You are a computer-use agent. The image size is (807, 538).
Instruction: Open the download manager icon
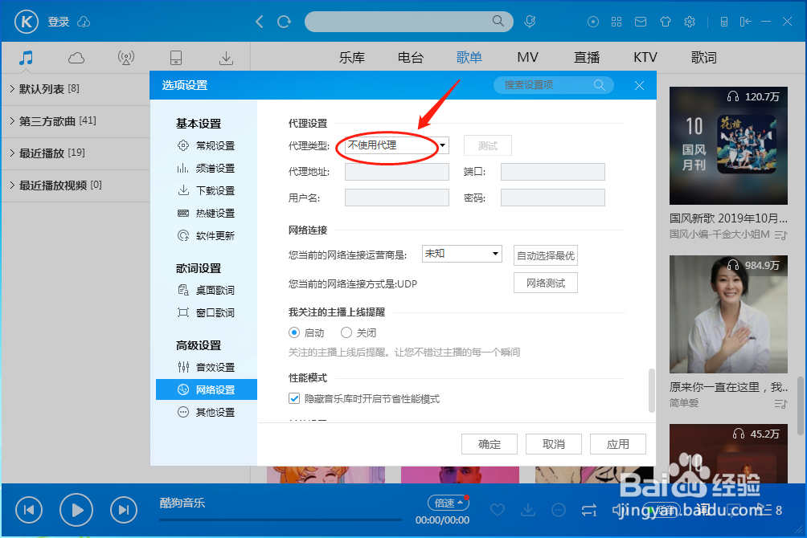pyautogui.click(x=226, y=57)
